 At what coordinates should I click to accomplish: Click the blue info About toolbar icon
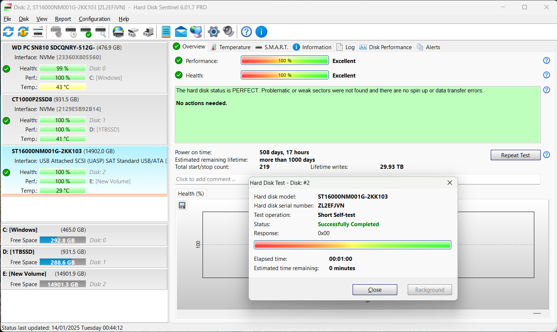(261, 32)
